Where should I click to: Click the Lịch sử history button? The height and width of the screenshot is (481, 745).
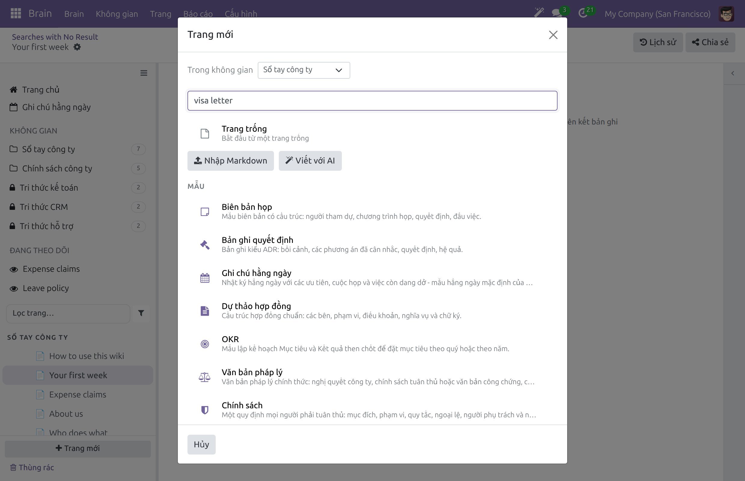pyautogui.click(x=658, y=42)
